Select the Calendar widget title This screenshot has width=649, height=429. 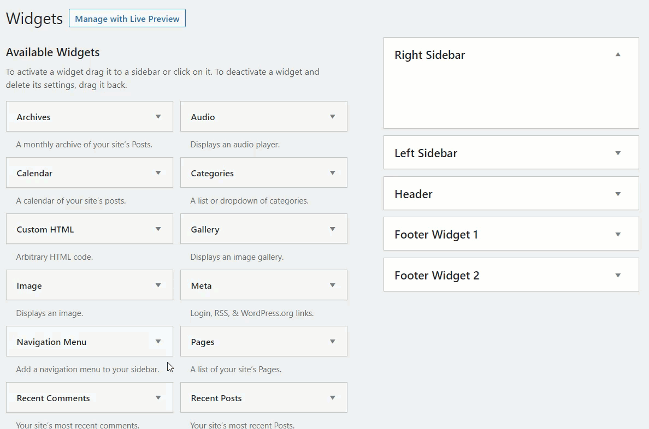coord(34,174)
